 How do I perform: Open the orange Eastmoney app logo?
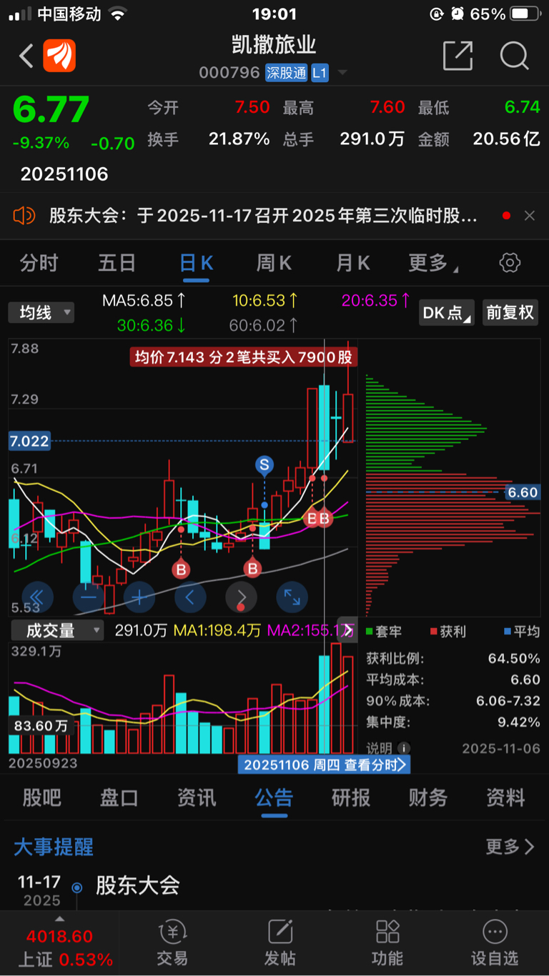click(x=59, y=56)
